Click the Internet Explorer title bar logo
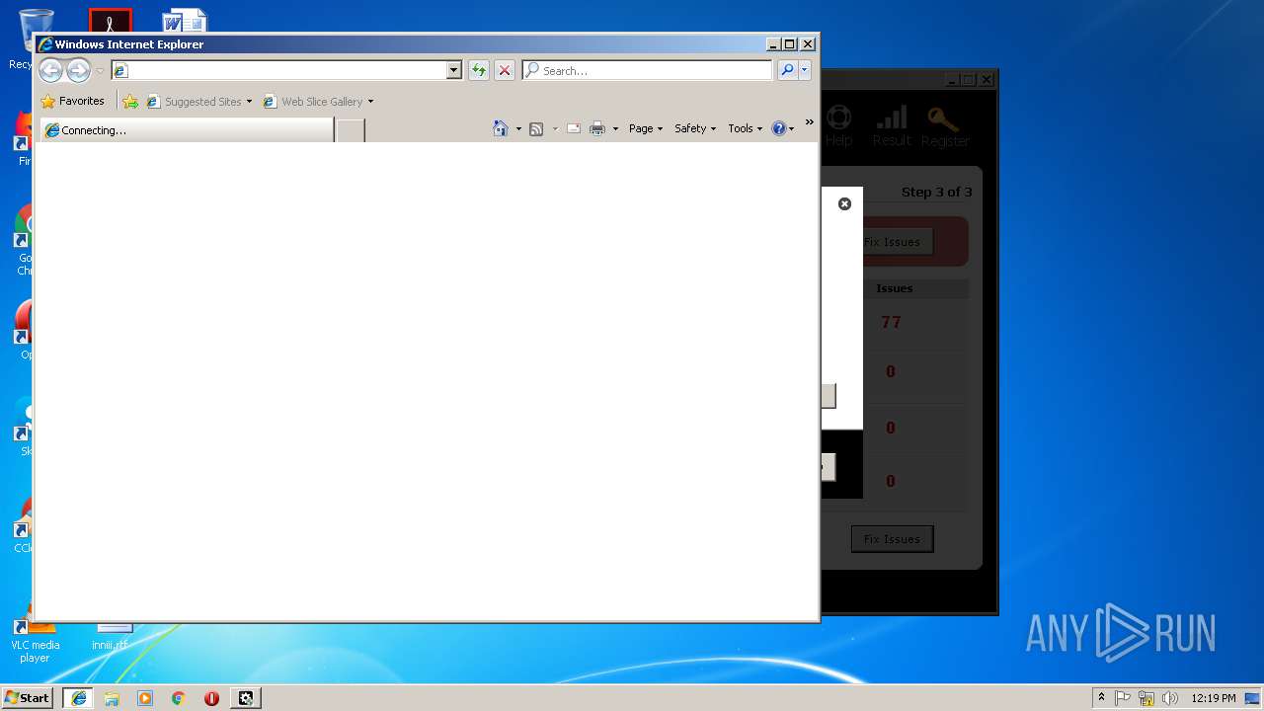 [44, 43]
